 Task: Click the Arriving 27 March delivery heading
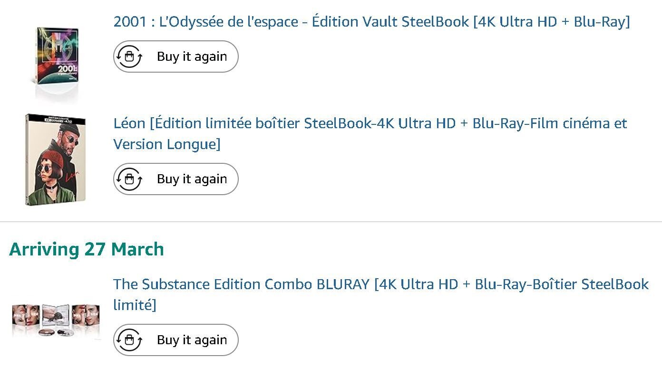tap(87, 249)
